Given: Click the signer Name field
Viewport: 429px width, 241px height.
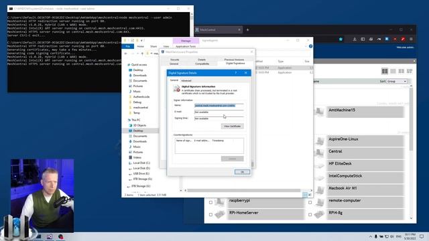Looking at the screenshot, I should (x=219, y=106).
